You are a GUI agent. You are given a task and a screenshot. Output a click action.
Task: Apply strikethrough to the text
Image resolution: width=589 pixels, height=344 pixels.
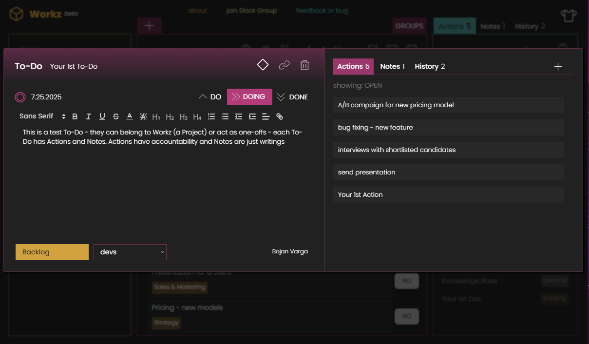click(116, 116)
